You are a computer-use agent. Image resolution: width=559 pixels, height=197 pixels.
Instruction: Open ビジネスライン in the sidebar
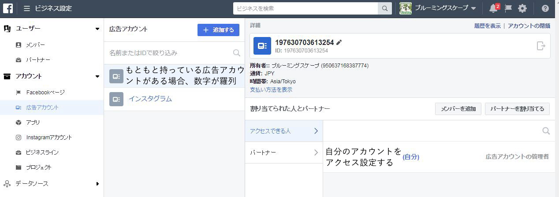pos(42,152)
